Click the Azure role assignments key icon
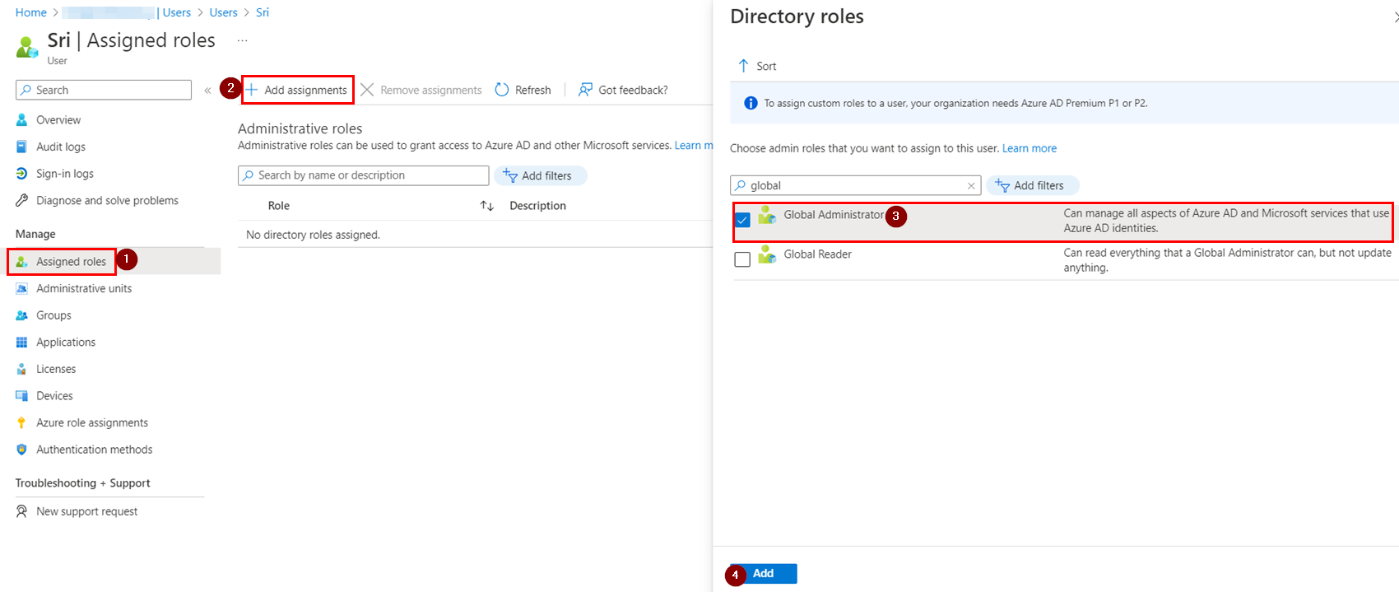This screenshot has height=592, width=1399. [22, 423]
